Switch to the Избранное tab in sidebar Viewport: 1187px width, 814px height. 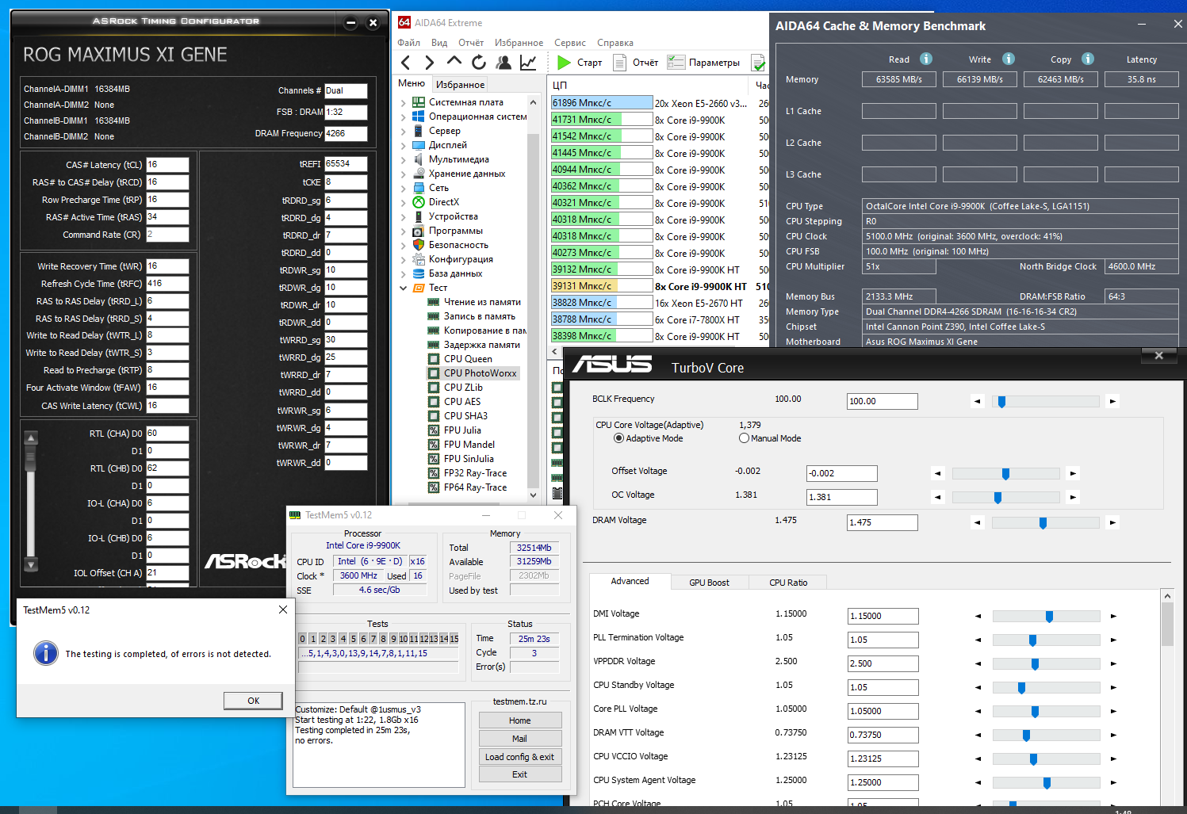(460, 85)
